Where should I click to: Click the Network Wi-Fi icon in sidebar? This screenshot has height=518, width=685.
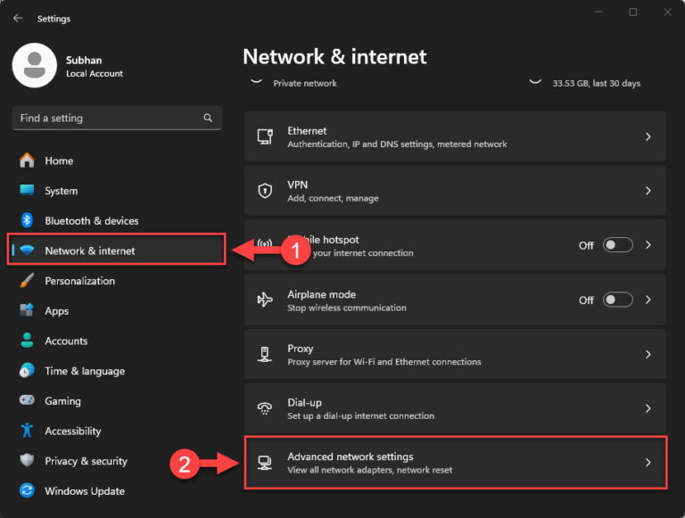[27, 251]
